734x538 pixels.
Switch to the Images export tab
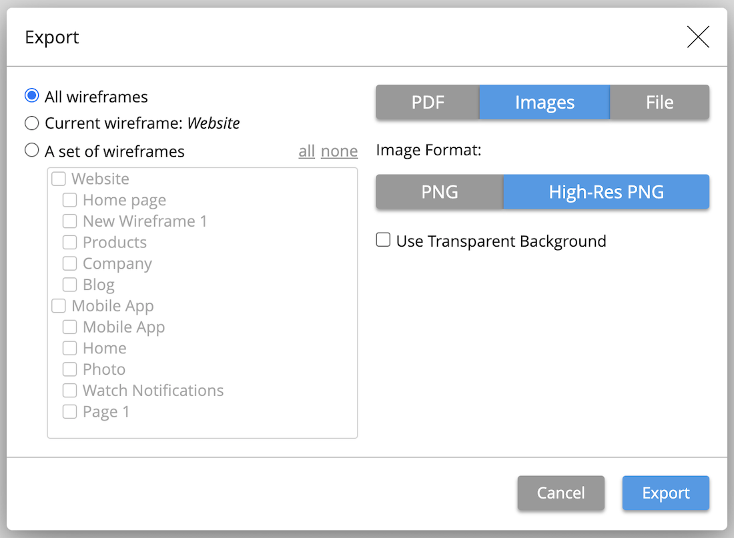[x=544, y=103]
